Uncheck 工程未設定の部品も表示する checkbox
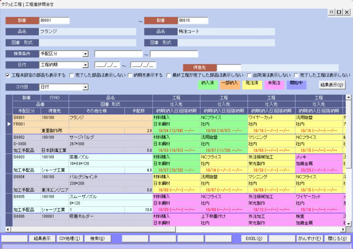The image size is (353, 249). 8,75
